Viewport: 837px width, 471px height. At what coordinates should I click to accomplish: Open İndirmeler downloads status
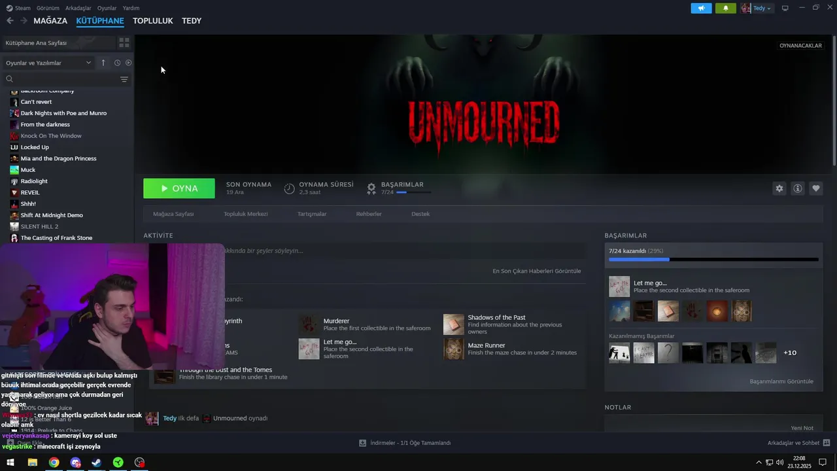405,443
